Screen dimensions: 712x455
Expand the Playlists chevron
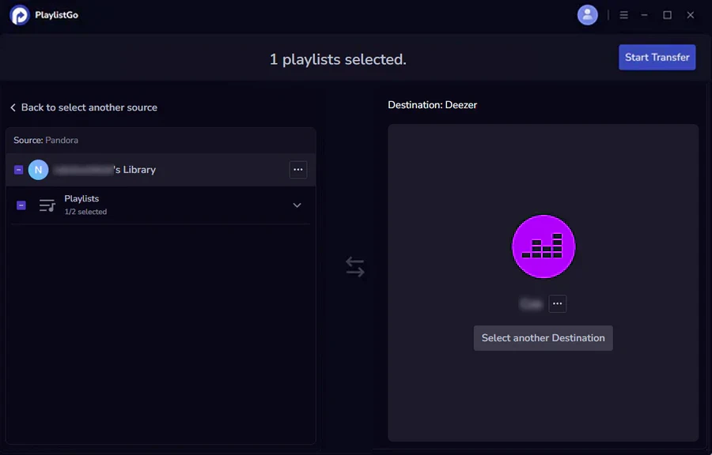[297, 205]
